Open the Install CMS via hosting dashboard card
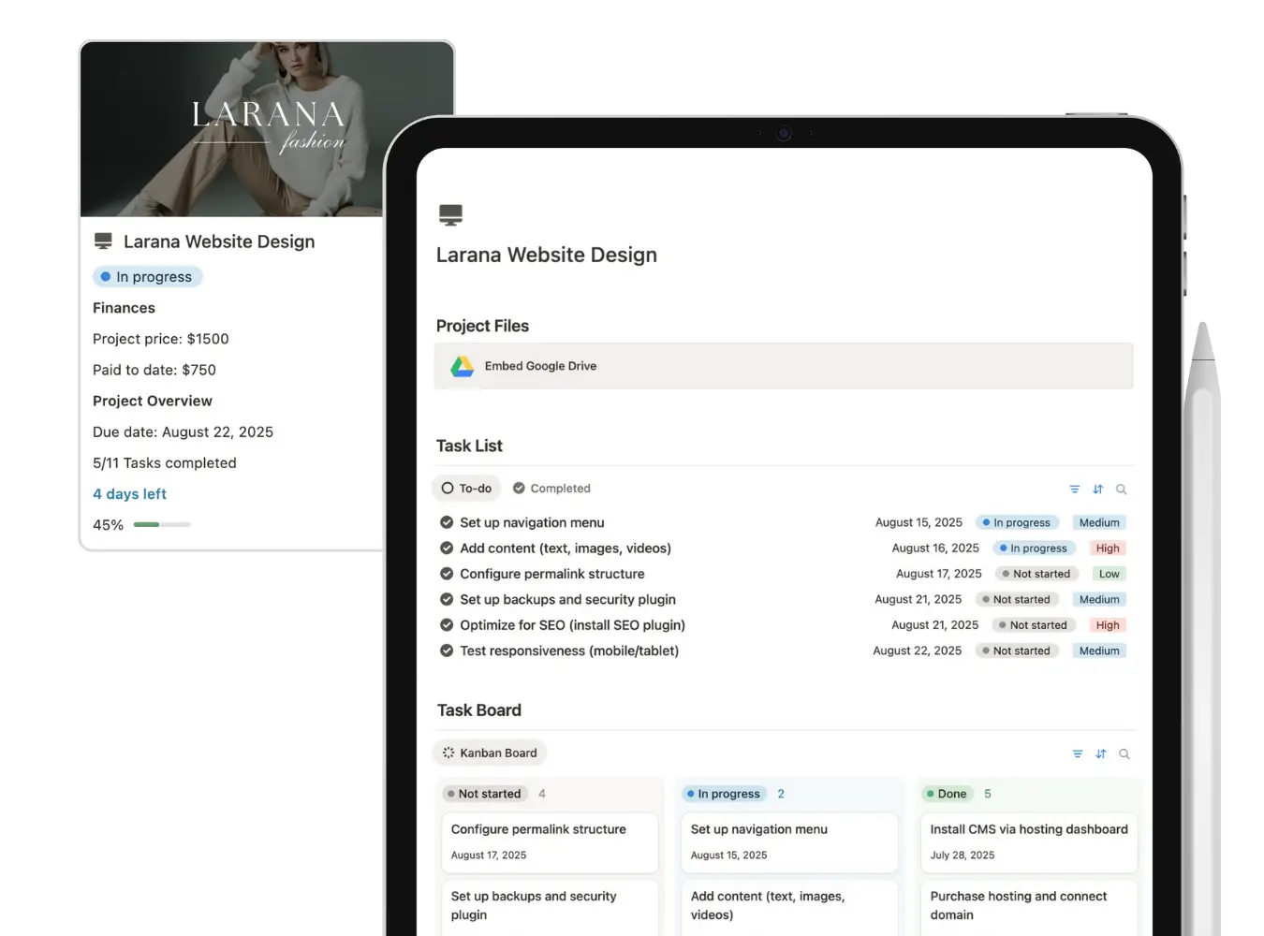The height and width of the screenshot is (936, 1264). (x=1028, y=841)
